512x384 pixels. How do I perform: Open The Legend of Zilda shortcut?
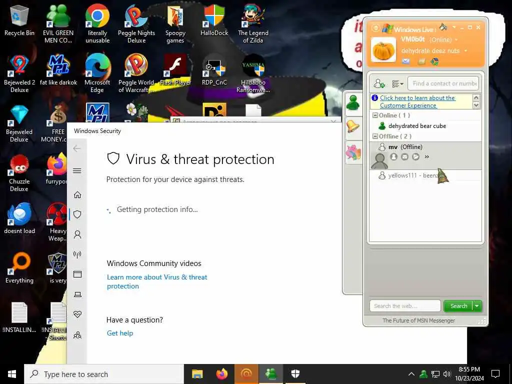tap(253, 24)
